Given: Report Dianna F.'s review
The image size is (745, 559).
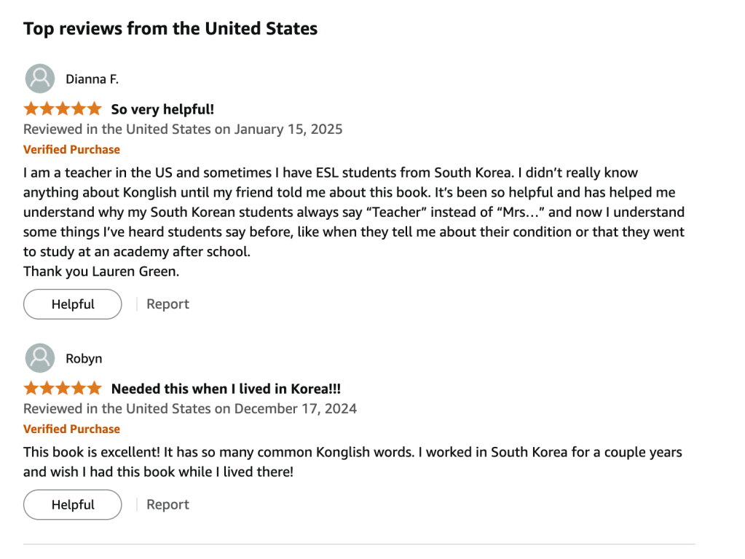Looking at the screenshot, I should click(x=167, y=304).
